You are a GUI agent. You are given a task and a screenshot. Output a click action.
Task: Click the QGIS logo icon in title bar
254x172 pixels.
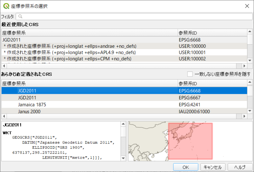coord(6,6)
